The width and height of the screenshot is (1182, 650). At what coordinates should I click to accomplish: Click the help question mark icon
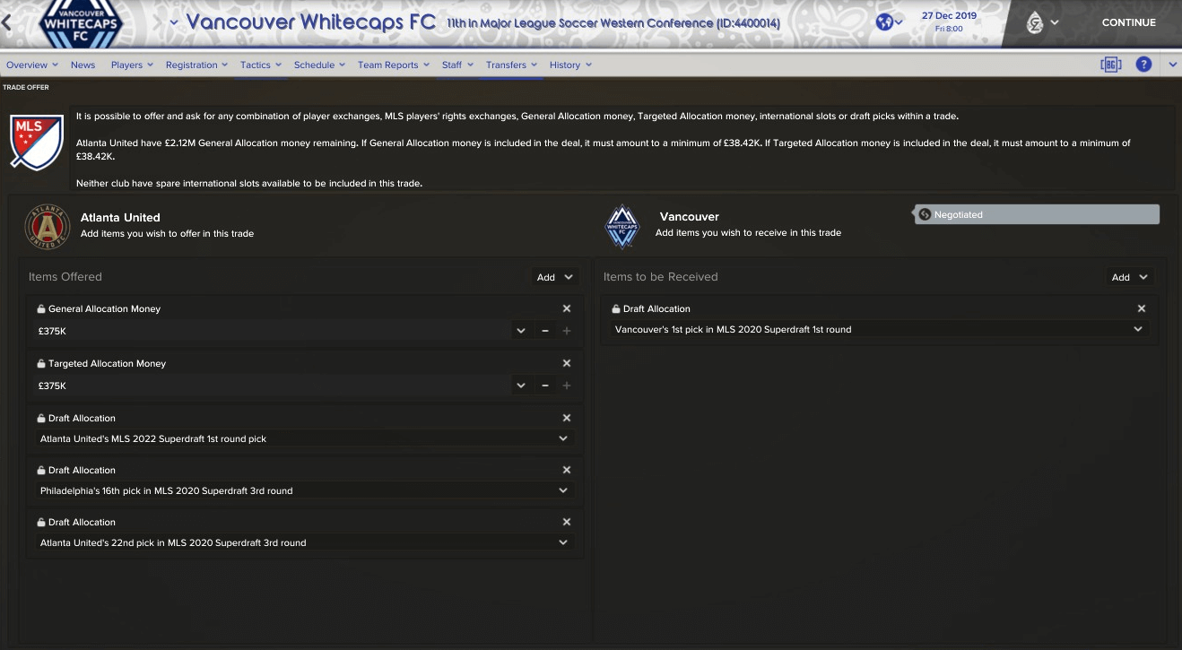click(x=1143, y=65)
